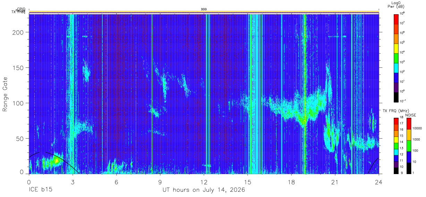Click the purple segment of the Lag0 Pwr colorbar

396,88
